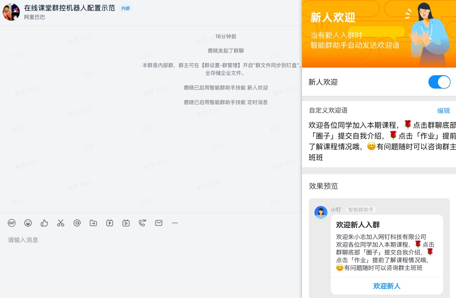Show more input tools (three dots)
Viewport: 456px width, 298px height.
coord(175,223)
